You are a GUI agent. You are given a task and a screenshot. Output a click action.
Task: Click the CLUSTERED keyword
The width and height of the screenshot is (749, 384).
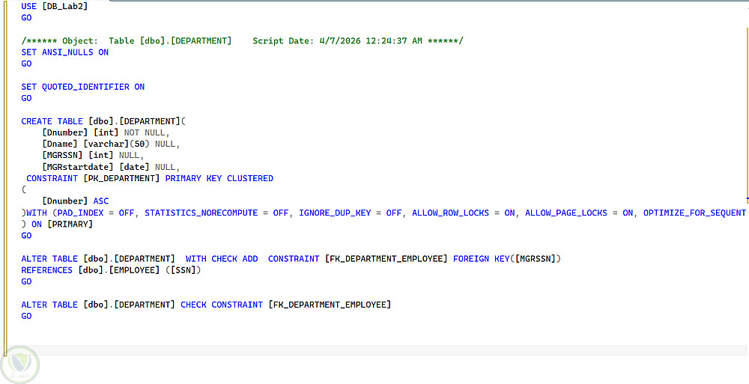coord(250,178)
